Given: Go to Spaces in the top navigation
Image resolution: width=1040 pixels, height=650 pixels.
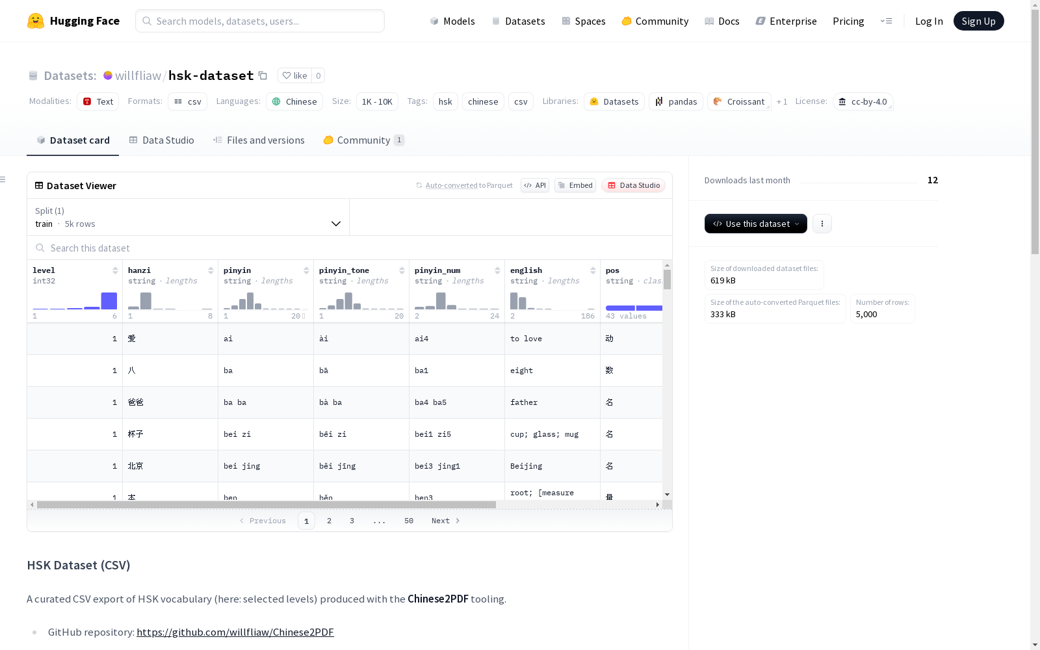Looking at the screenshot, I should coord(584,21).
